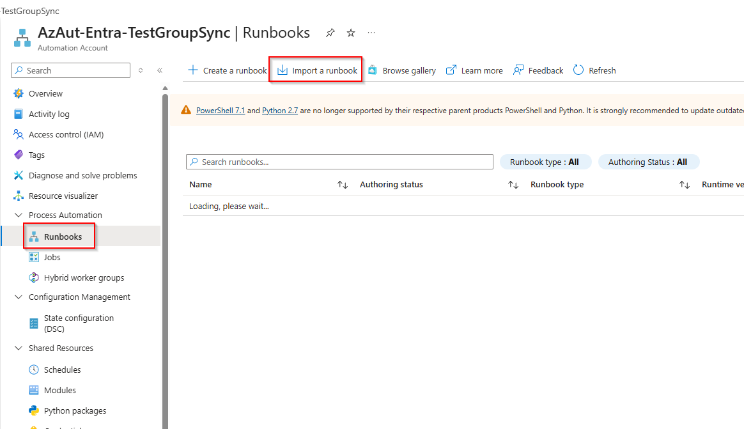Viewport: 744px width, 429px height.
Task: Pin the Runbooks blade with the pushpin icon
Action: [330, 33]
